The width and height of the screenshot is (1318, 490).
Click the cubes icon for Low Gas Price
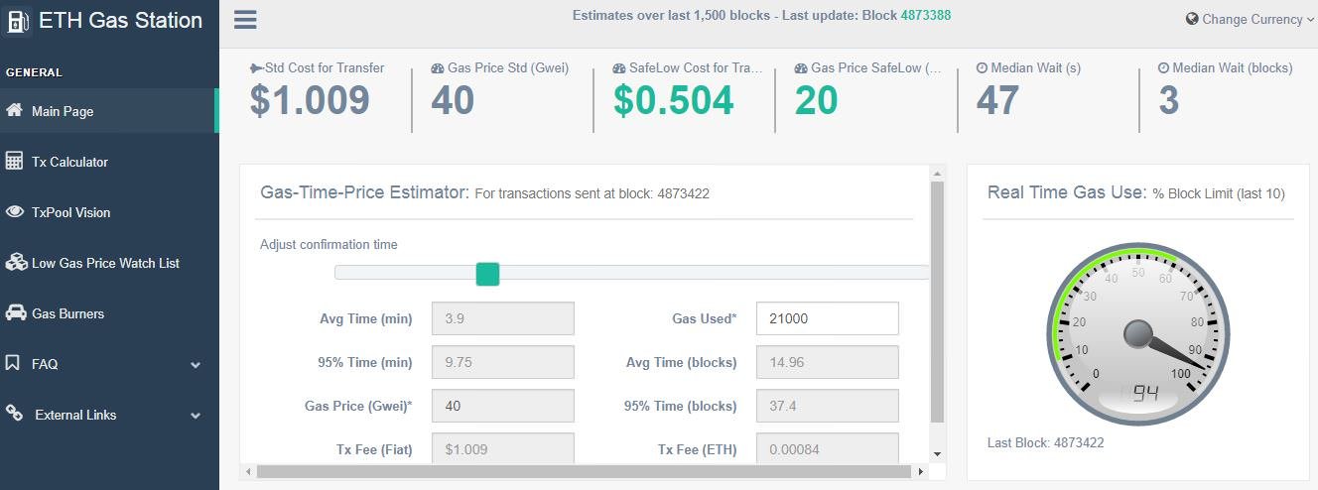click(15, 262)
